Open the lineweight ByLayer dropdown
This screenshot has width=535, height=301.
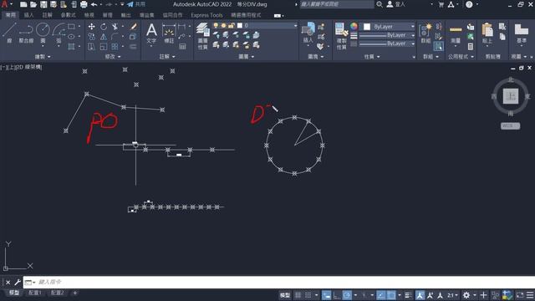(387, 35)
